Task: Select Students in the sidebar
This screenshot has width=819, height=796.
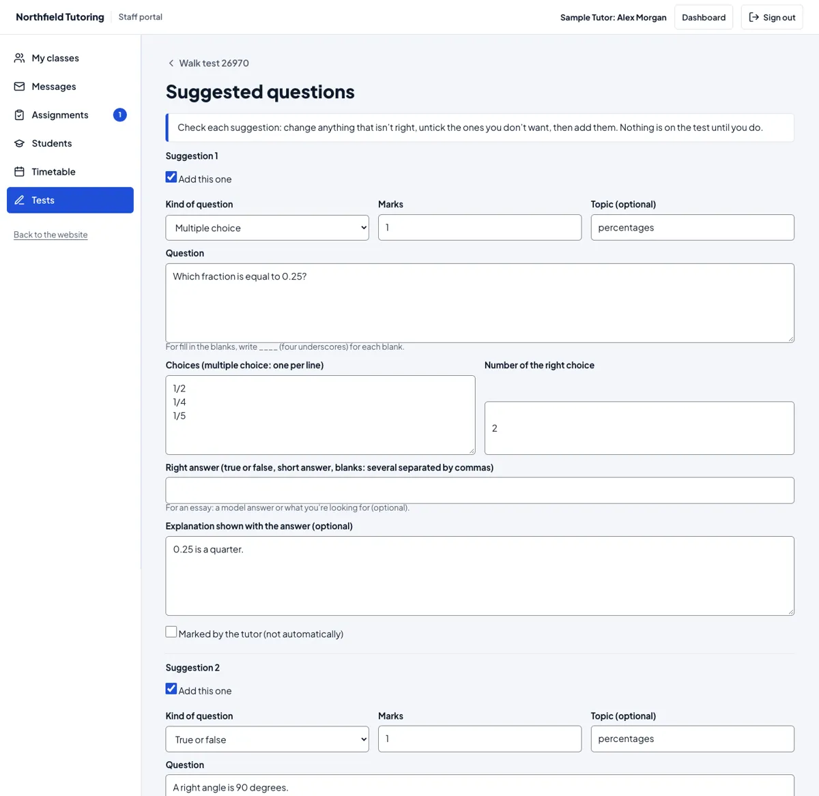Action: (x=70, y=143)
